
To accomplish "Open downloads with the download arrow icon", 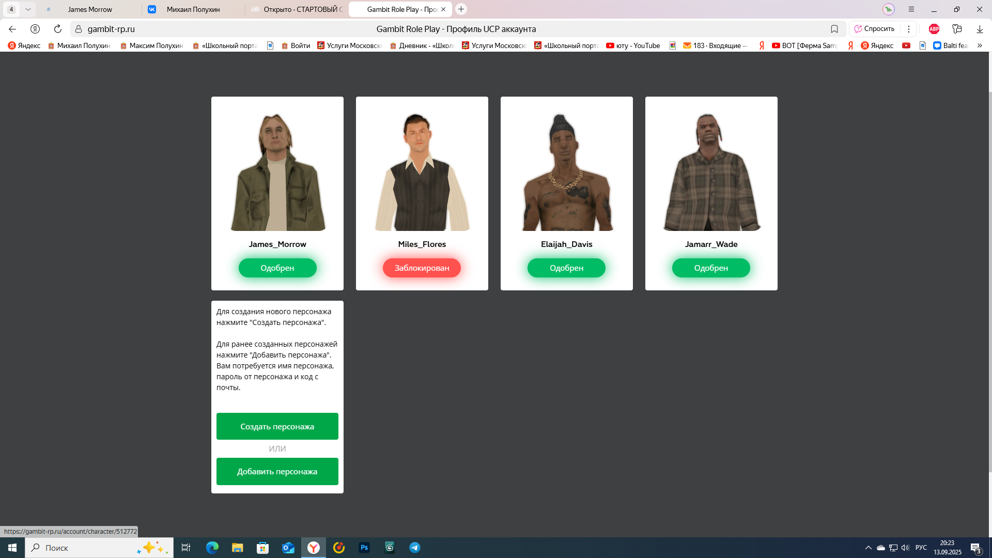I will coord(980,29).
